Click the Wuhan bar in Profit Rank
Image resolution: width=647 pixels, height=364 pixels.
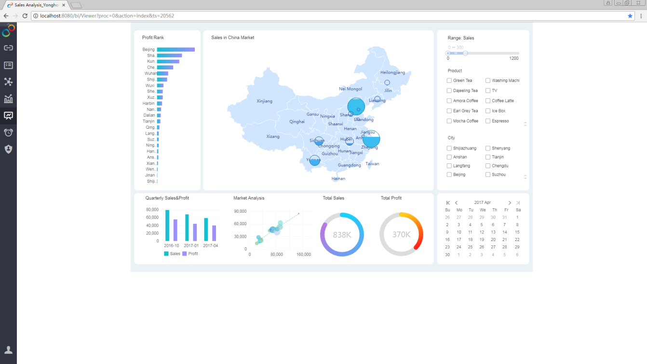pyautogui.click(x=162, y=73)
